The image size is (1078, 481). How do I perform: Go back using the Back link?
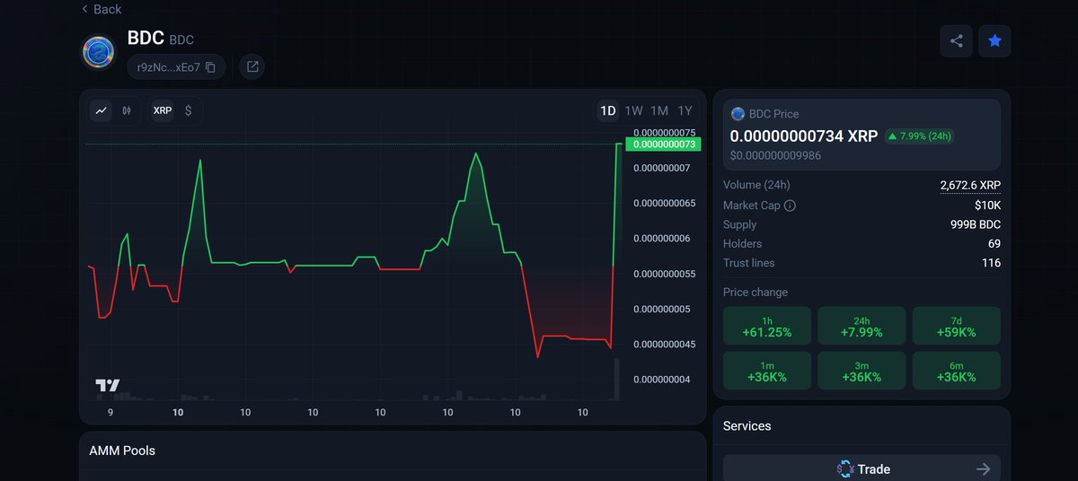[x=102, y=9]
